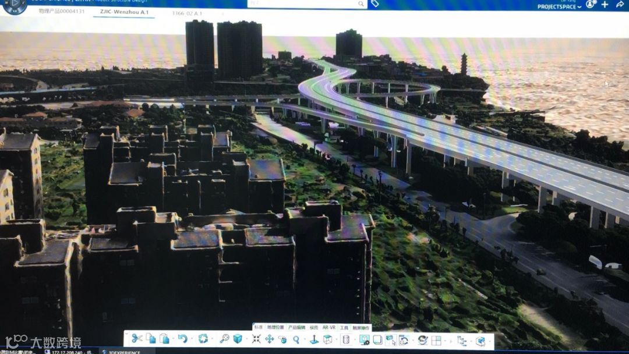Select the Pan arrows tool
This screenshot has height=354, width=629.
coord(270,339)
